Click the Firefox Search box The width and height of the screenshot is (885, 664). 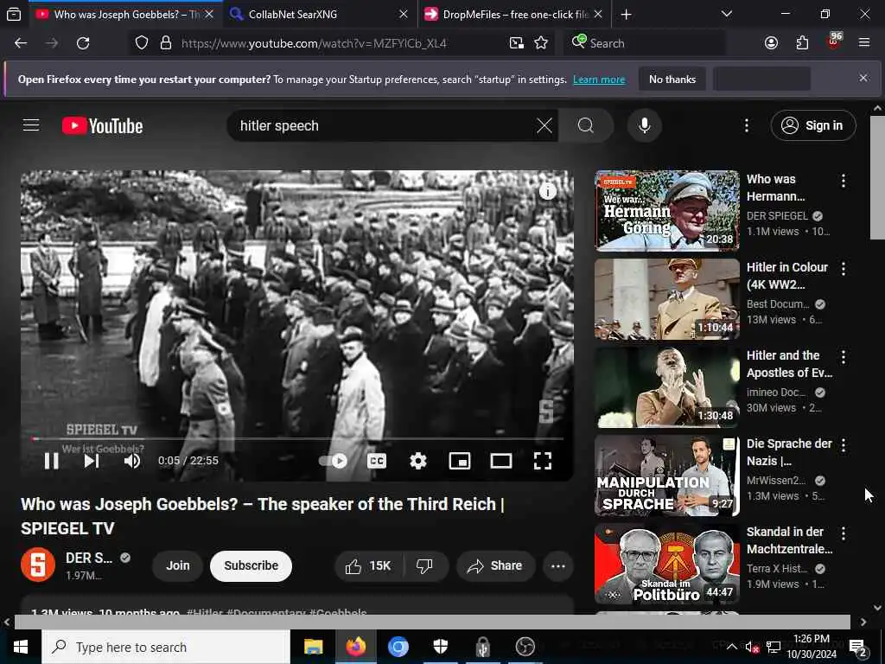click(645, 43)
